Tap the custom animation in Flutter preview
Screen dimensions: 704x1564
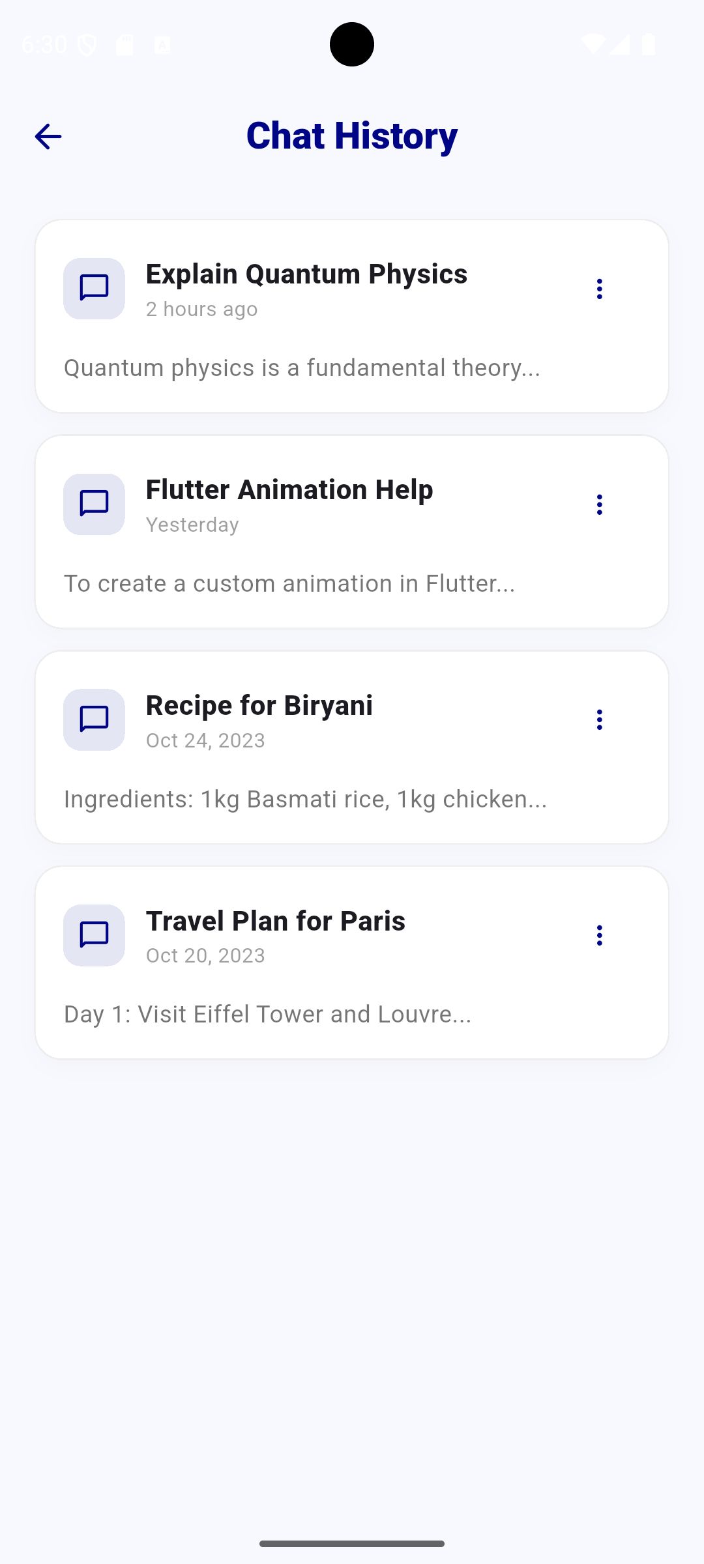tap(289, 584)
